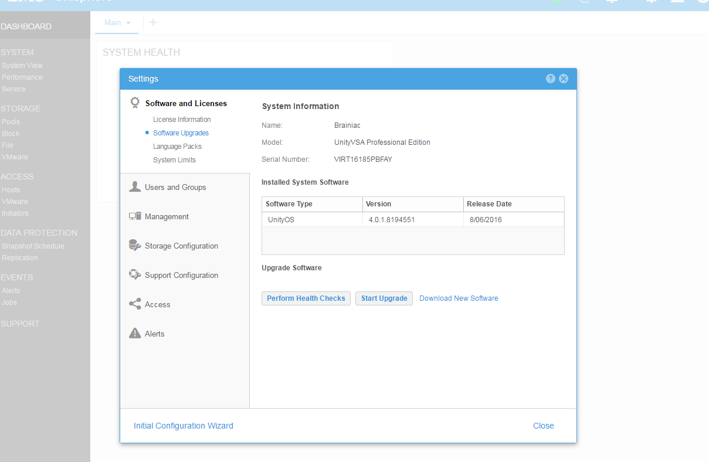Expand the Main tab dropdown arrow

128,23
